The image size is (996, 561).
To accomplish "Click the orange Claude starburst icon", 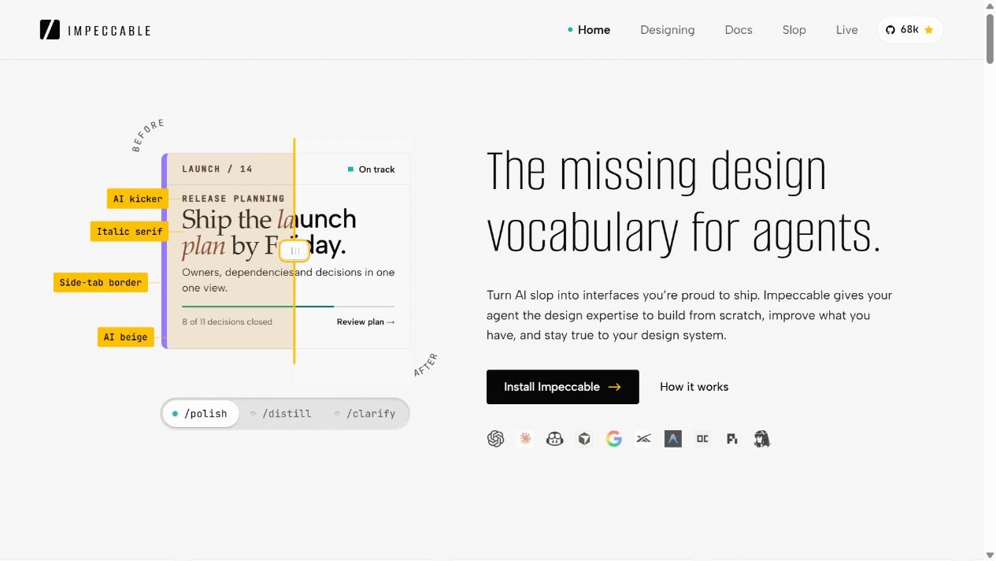I will (x=525, y=439).
